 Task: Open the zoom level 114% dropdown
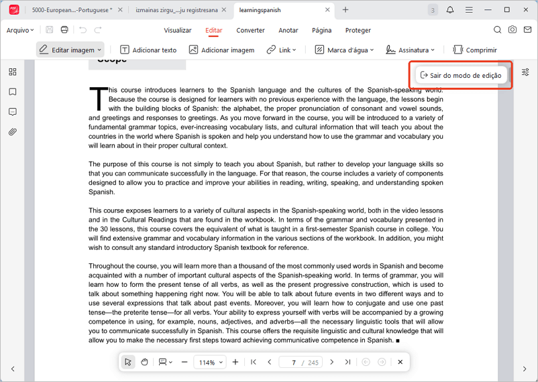(x=210, y=362)
